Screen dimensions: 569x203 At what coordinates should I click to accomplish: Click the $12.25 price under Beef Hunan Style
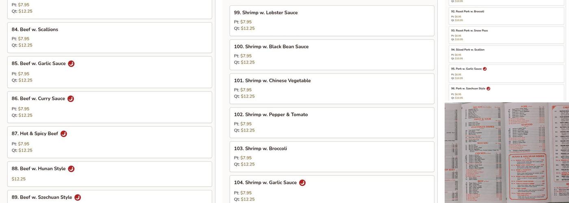click(x=19, y=179)
